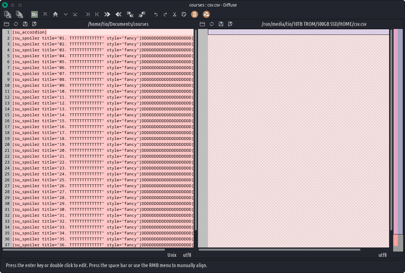The image size is (405, 273).
Task: Jump to the first difference
Action: pos(45,14)
